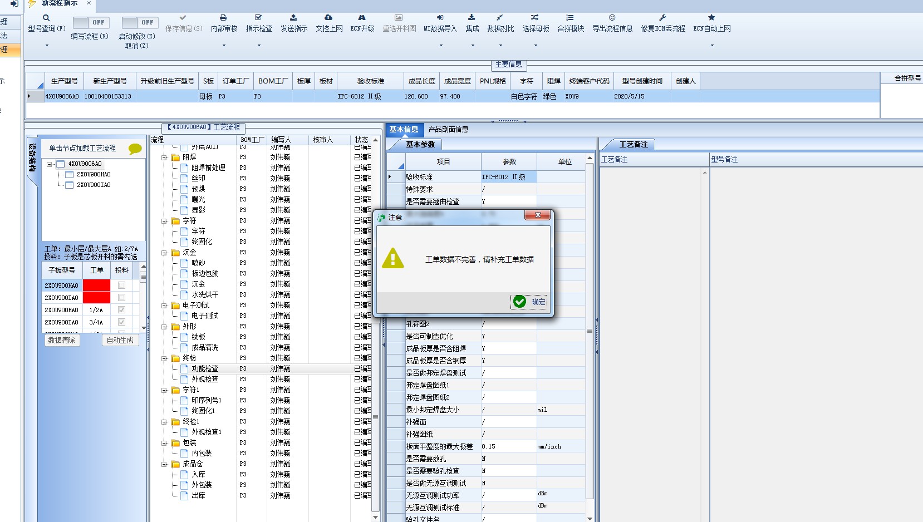The width and height of the screenshot is (923, 522).
Task: Select the 工艺备注 tab
Action: tap(634, 145)
